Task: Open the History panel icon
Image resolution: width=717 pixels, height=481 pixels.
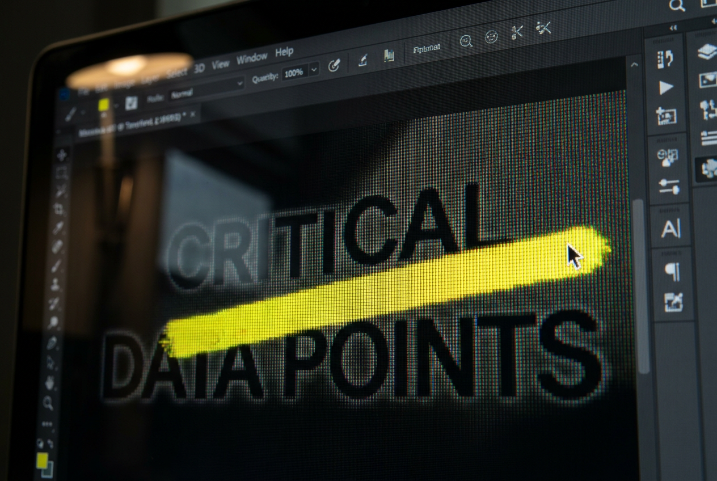Action: click(x=665, y=59)
